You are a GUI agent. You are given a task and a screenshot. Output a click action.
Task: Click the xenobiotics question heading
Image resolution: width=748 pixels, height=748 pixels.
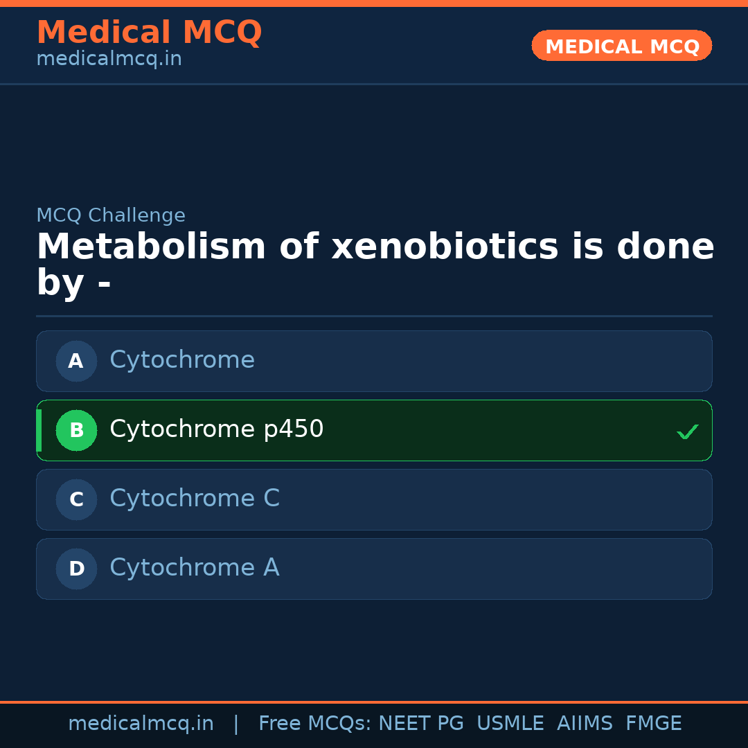375,265
